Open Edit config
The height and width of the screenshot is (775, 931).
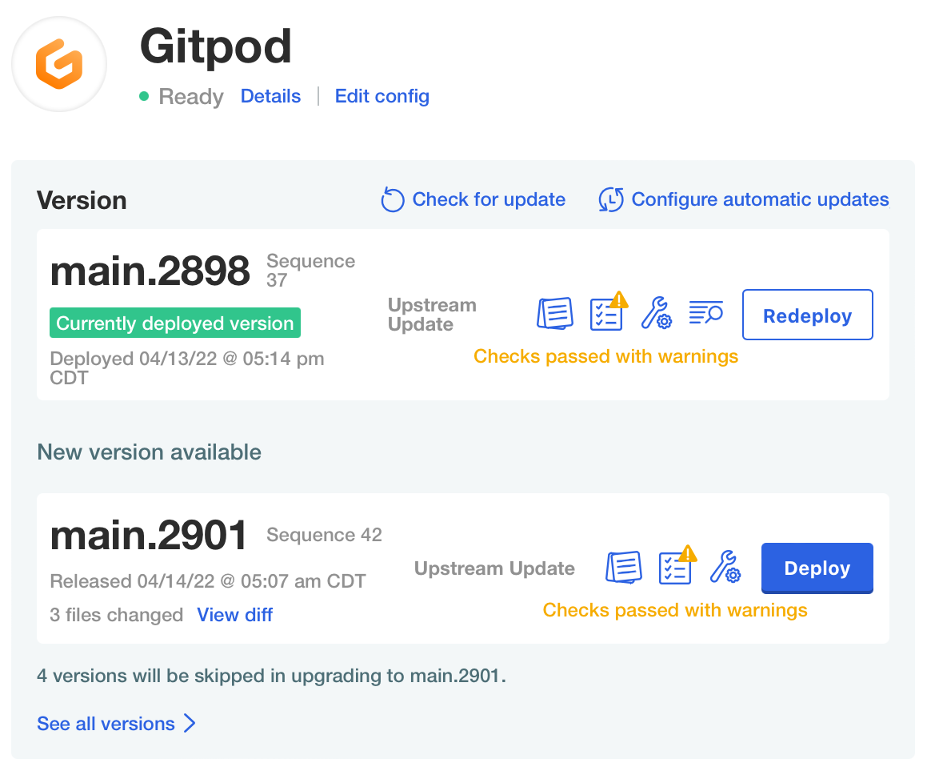click(382, 95)
